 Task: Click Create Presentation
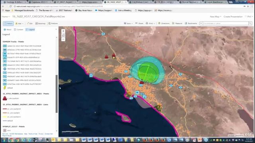233,17
